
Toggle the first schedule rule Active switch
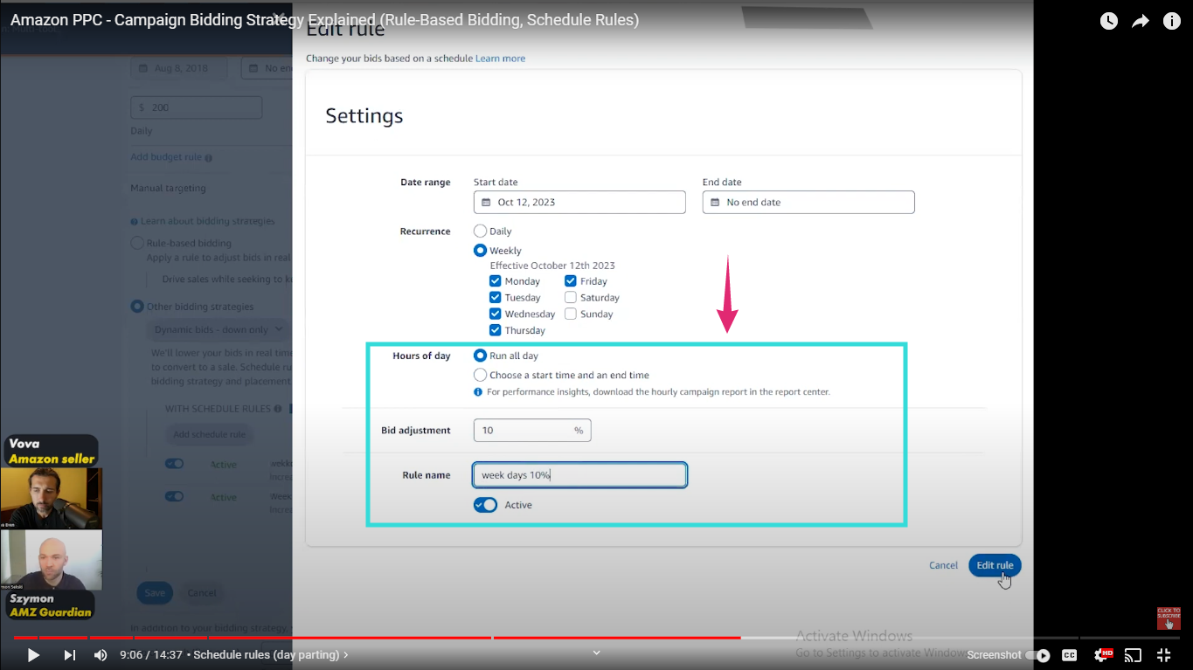[x=175, y=464]
